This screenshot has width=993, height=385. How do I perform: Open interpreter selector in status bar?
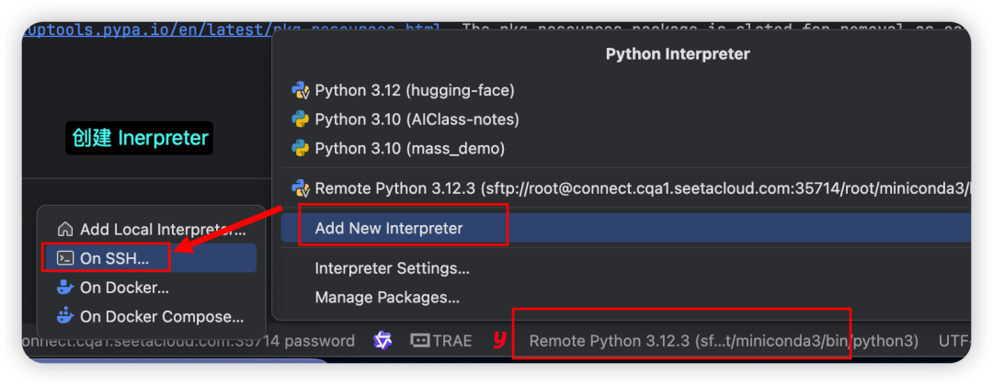click(x=723, y=341)
